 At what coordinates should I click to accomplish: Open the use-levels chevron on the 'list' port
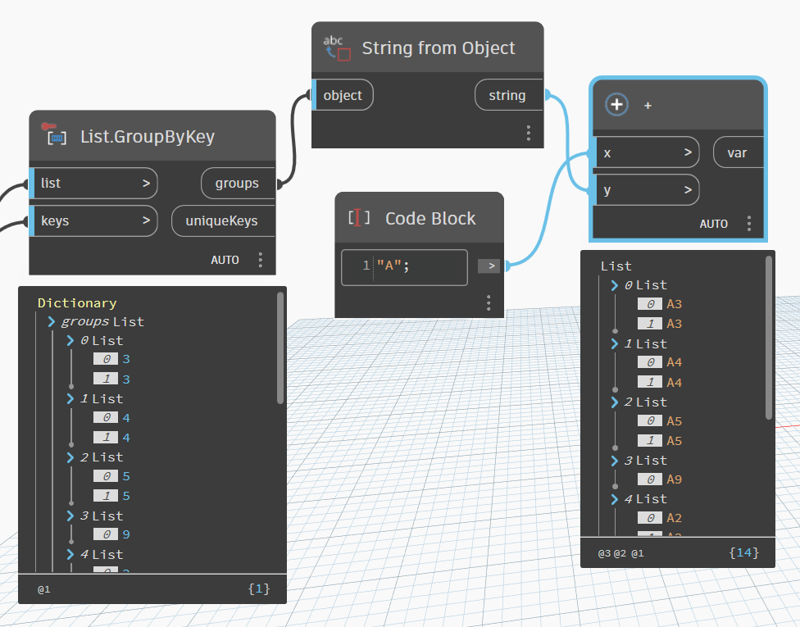147,183
